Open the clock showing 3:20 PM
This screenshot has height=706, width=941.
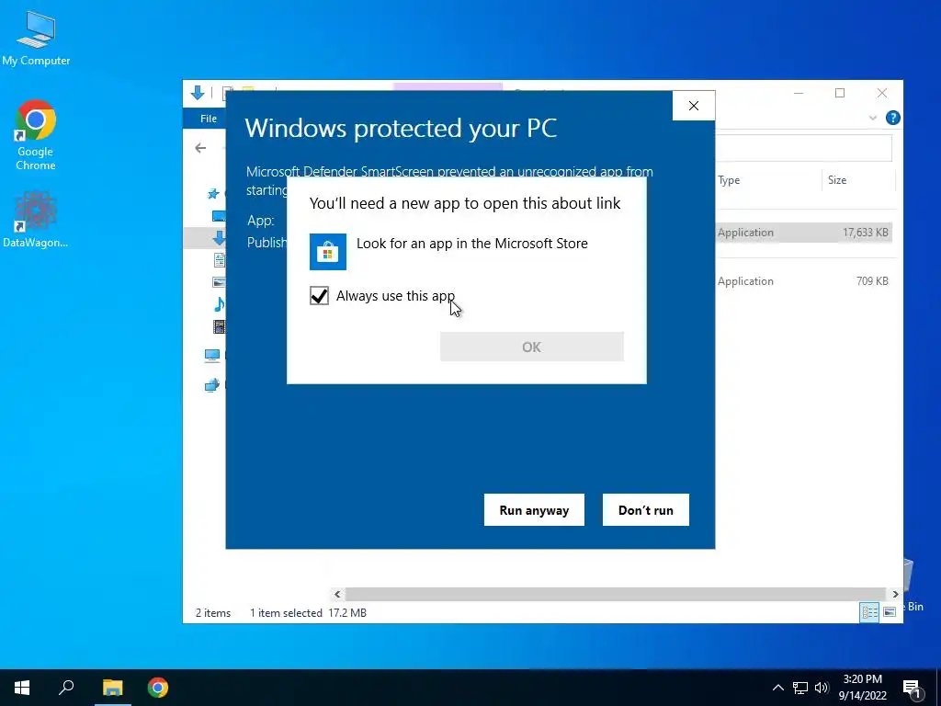click(862, 688)
